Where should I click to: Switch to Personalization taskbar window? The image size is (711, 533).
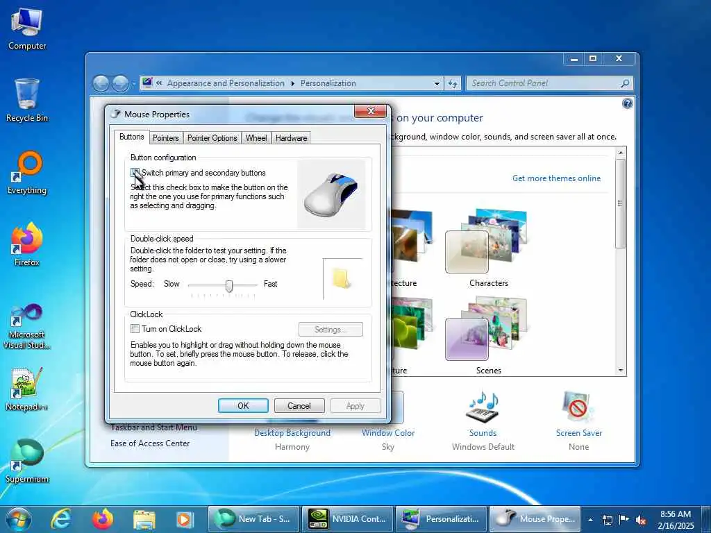[x=441, y=519]
